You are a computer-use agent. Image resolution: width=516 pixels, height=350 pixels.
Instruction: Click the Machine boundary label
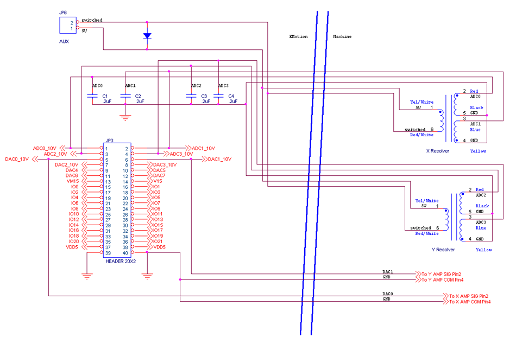343,36
